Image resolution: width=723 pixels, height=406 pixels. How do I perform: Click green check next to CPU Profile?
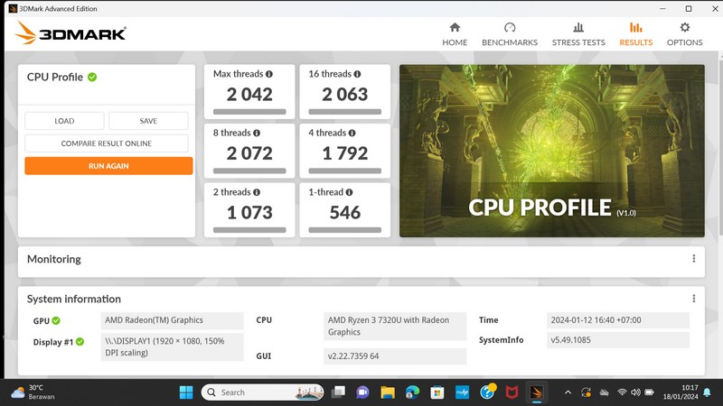92,78
